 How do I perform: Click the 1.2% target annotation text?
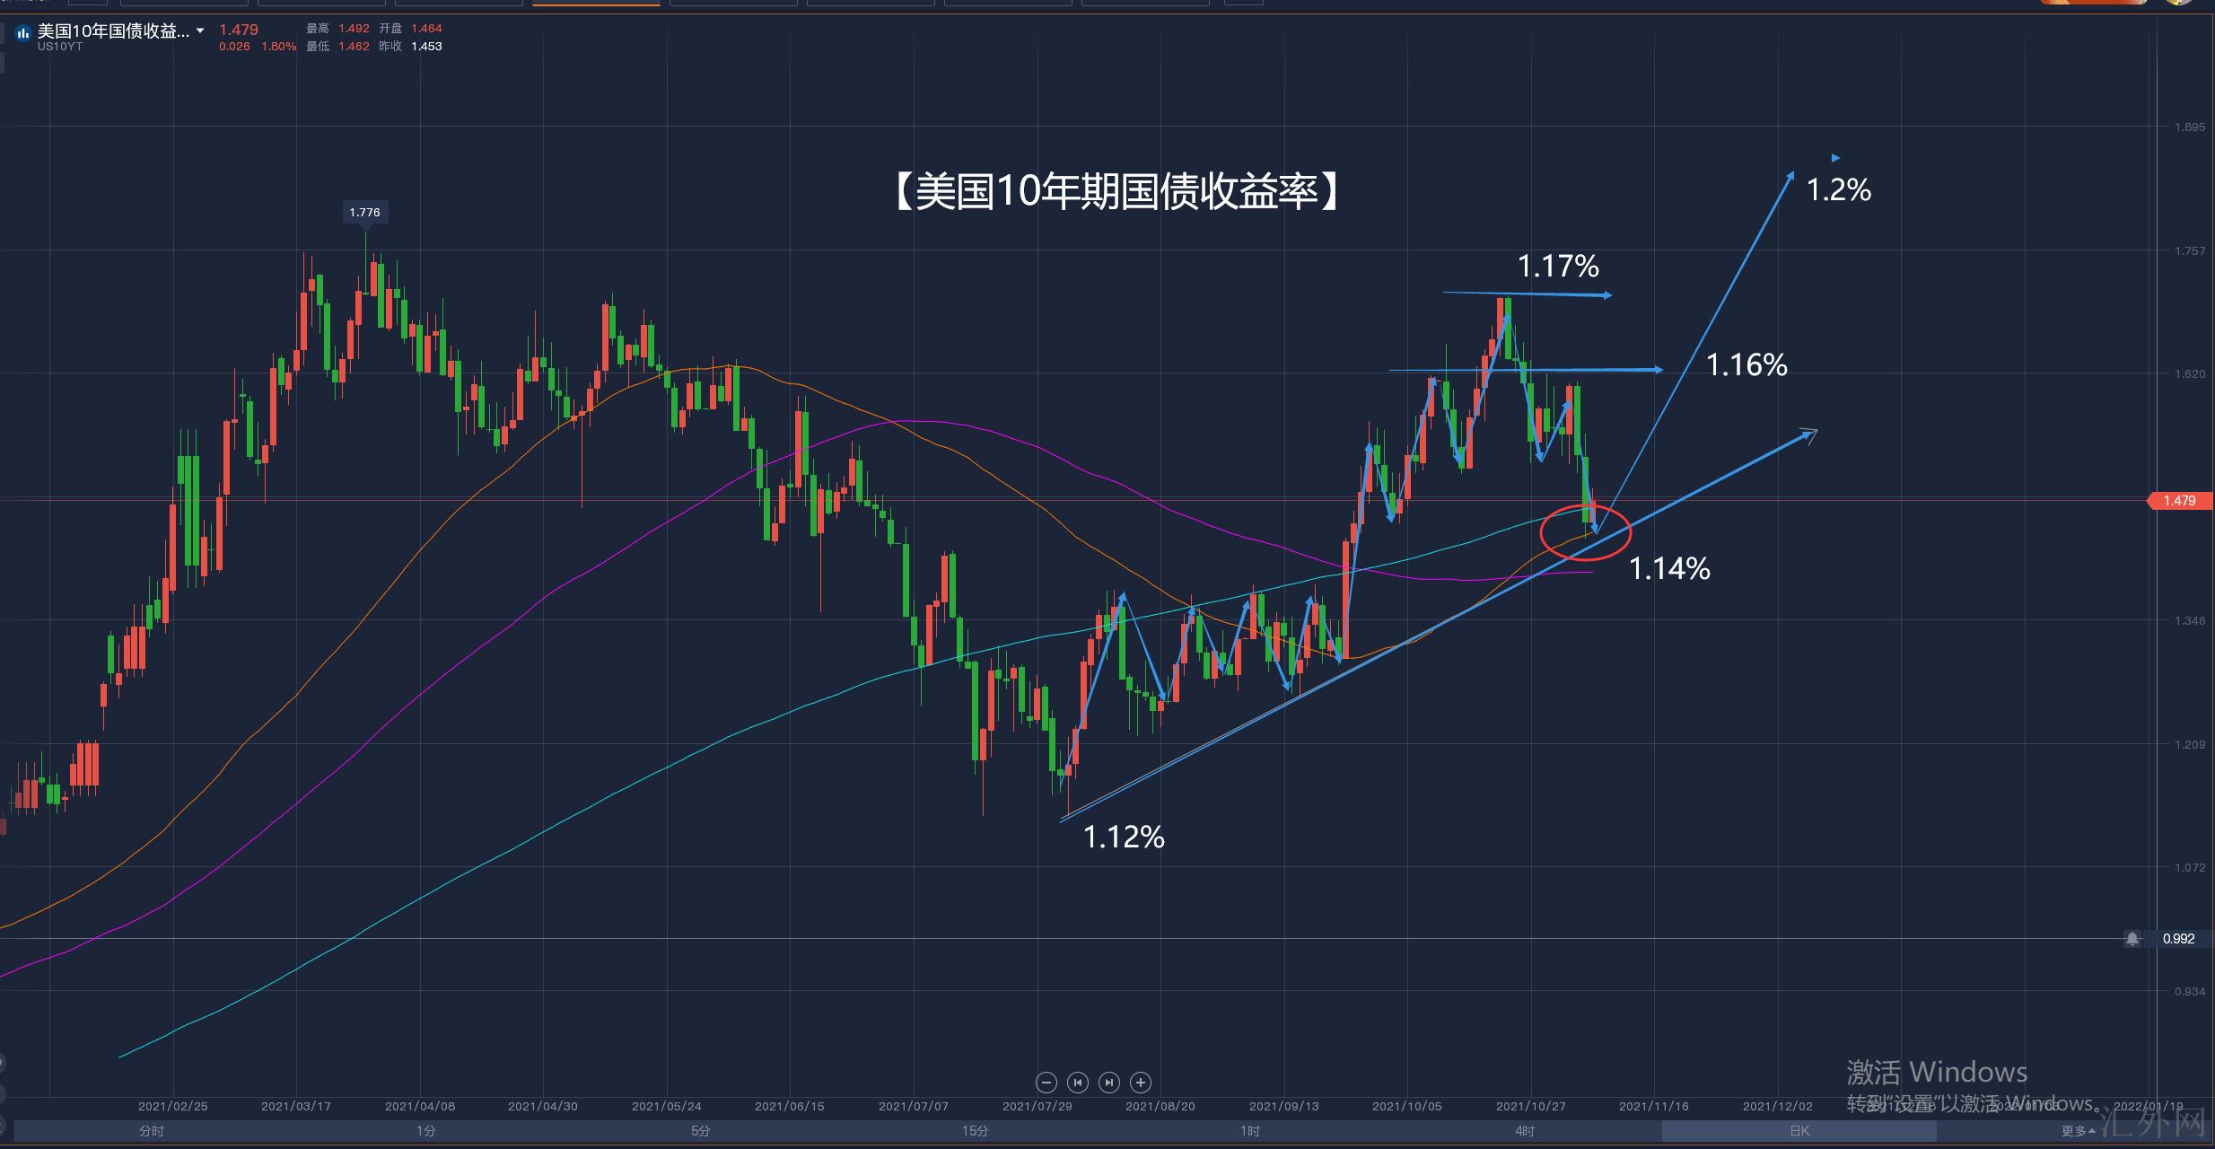click(1838, 190)
